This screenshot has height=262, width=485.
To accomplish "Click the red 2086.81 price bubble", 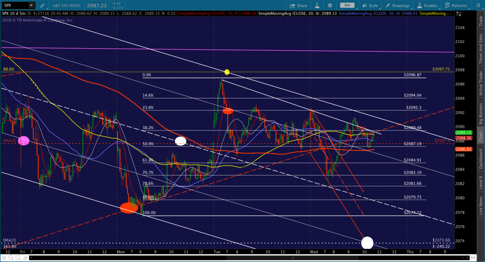I will click(463, 149).
